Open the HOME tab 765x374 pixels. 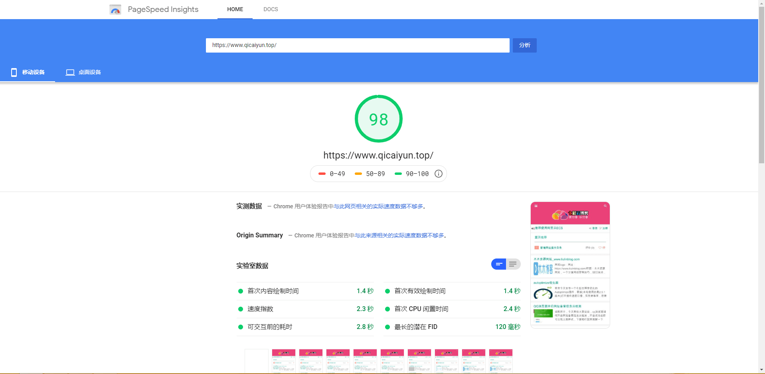(x=235, y=9)
